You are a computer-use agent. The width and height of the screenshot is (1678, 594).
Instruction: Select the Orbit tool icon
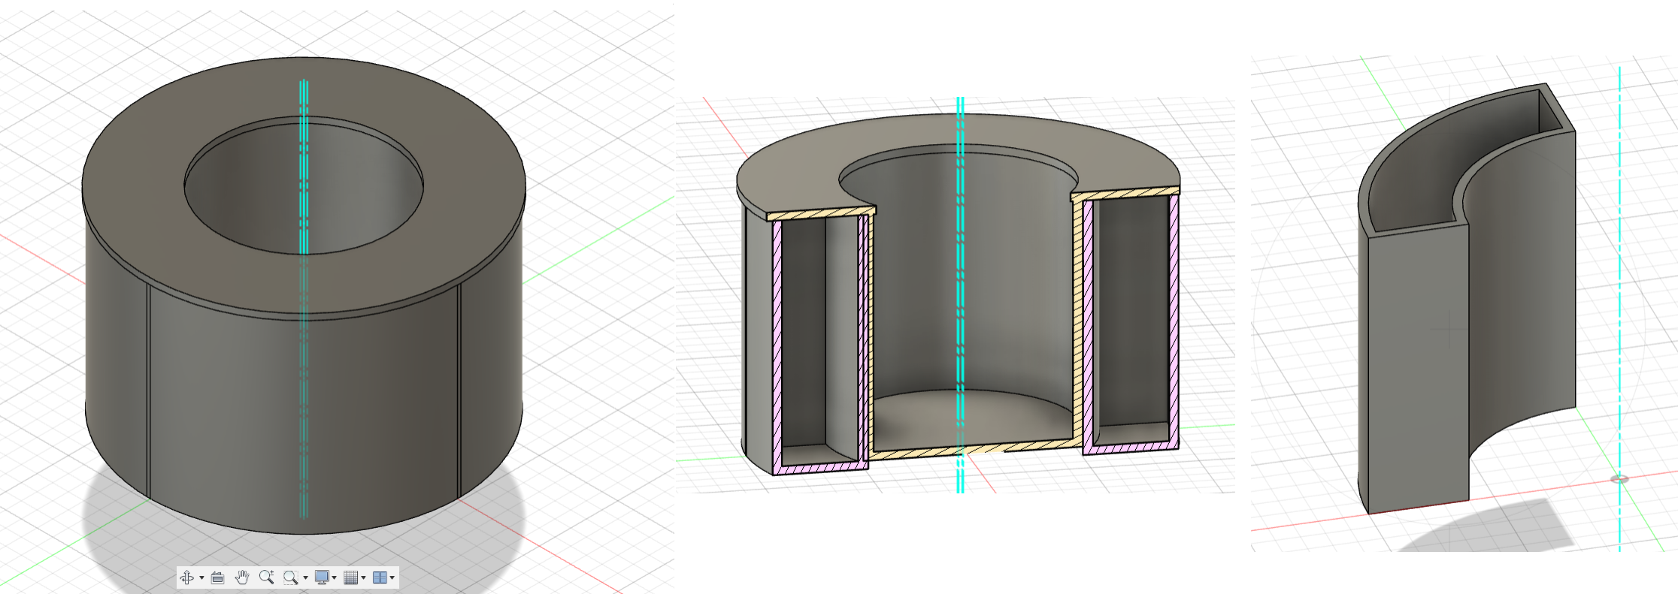pyautogui.click(x=187, y=577)
